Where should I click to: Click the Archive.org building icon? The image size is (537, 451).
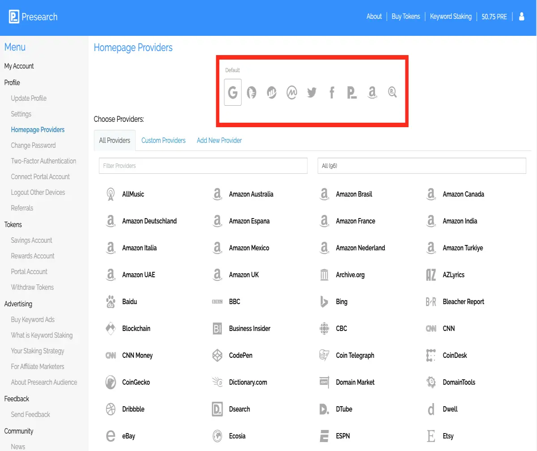click(324, 275)
